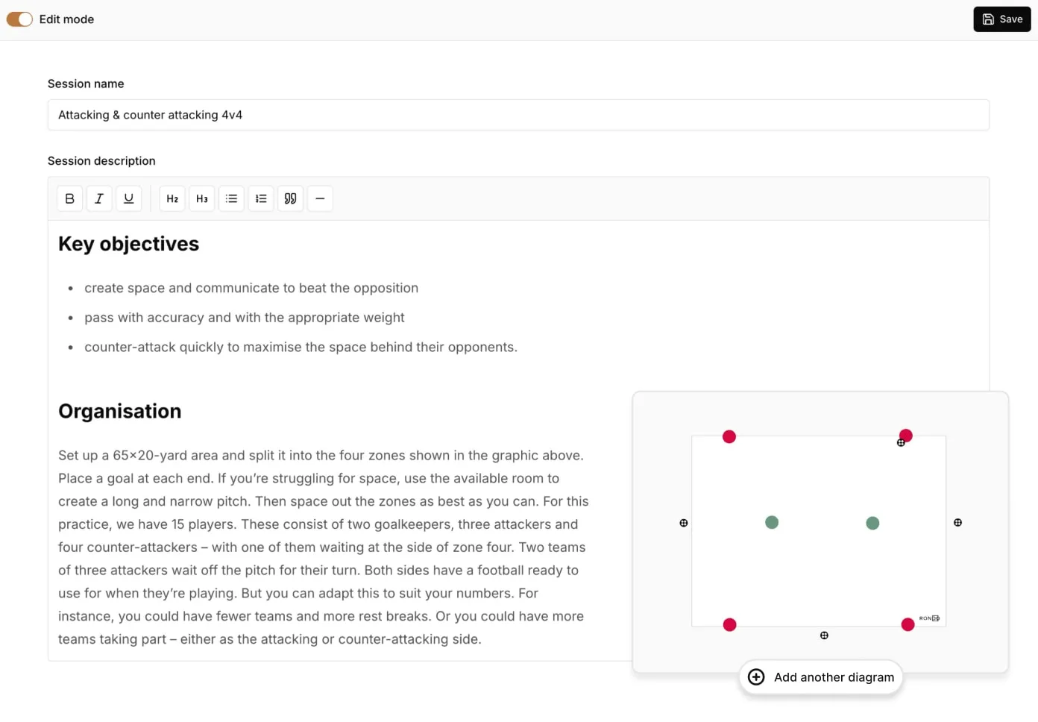The width and height of the screenshot is (1038, 722).
Task: Underline the selected description text
Action: click(x=128, y=198)
